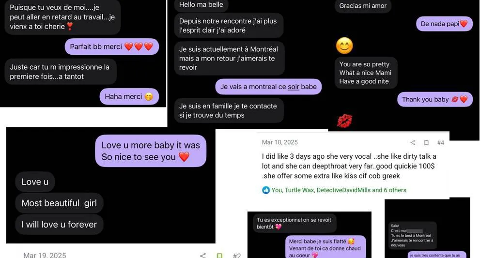Select the 'I will love u forever' message

tap(59, 225)
